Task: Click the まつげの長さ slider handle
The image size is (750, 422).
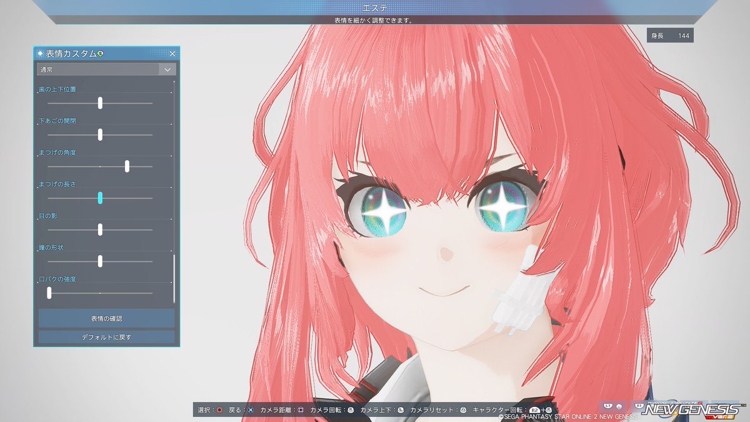Action: (x=100, y=198)
